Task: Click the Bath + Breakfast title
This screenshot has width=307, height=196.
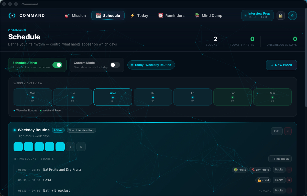Action: [x=57, y=190]
